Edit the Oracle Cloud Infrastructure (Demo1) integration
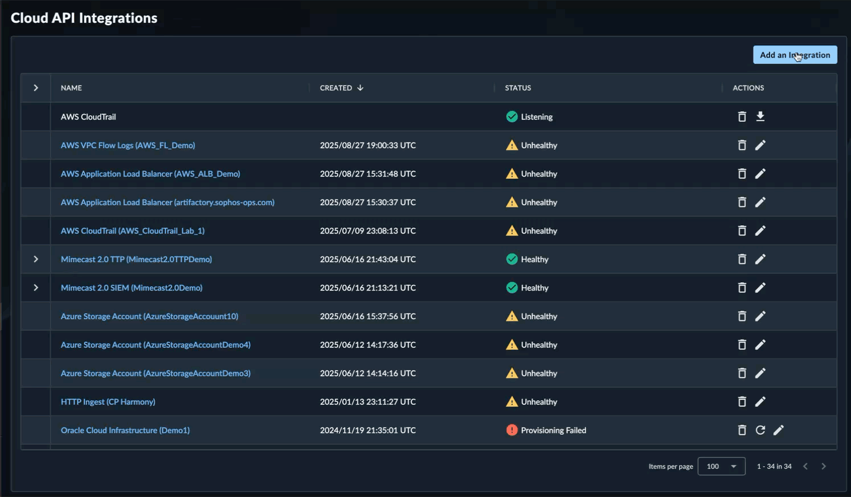This screenshot has width=851, height=497. (x=779, y=430)
